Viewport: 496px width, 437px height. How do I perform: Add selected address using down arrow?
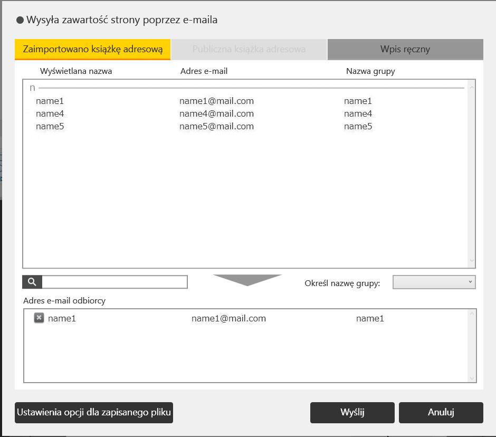[247, 280]
